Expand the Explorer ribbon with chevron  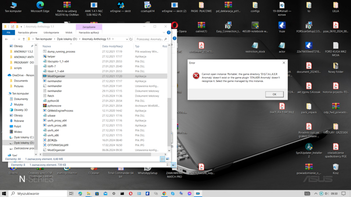tap(165, 32)
